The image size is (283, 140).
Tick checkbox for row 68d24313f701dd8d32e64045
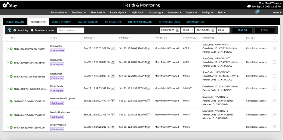coord(275,88)
